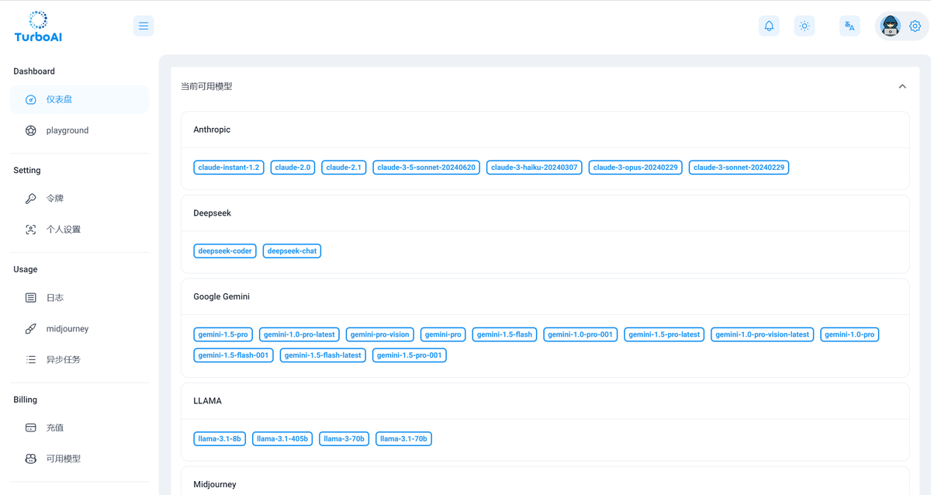
Task: Click the gemini-1.5-pro tag
Action: (223, 335)
